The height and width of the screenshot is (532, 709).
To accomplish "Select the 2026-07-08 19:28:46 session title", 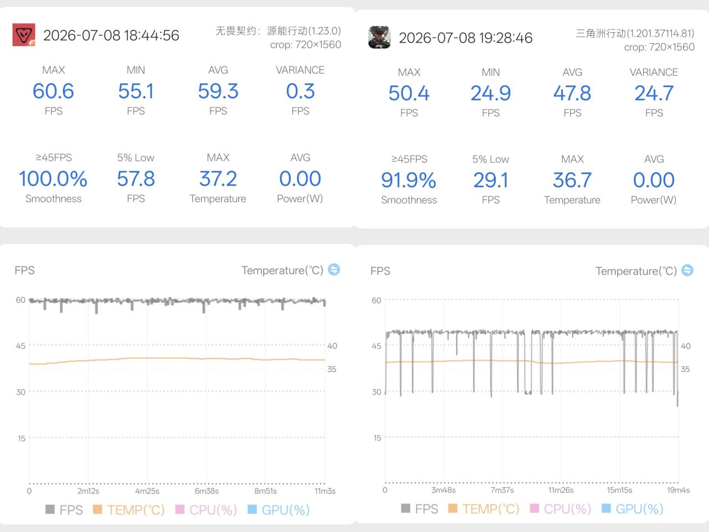I will 466,38.
